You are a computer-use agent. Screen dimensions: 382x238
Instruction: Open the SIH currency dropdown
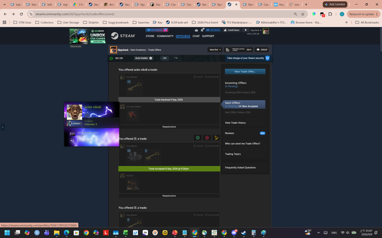(249, 49)
